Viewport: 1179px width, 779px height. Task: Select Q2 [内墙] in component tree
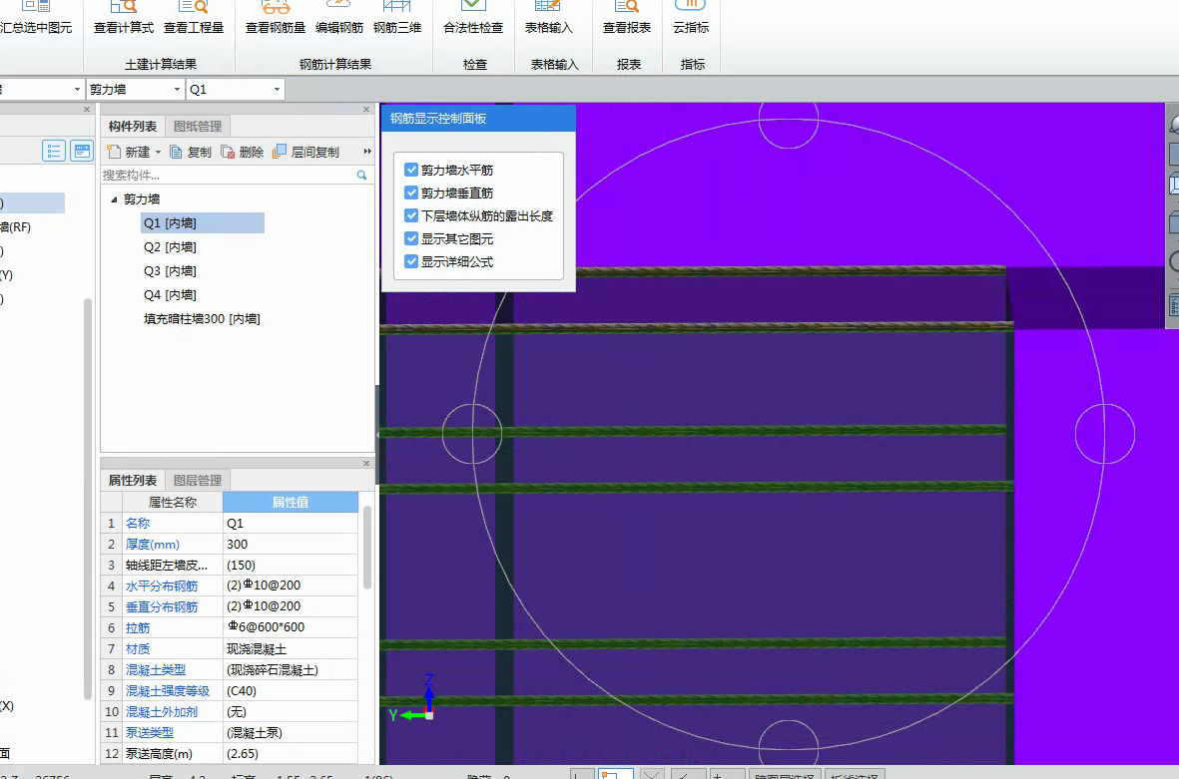click(170, 247)
